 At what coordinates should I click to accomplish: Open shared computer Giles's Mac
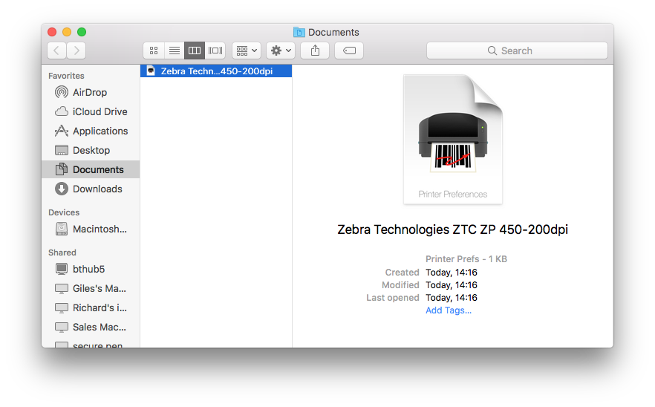point(91,288)
